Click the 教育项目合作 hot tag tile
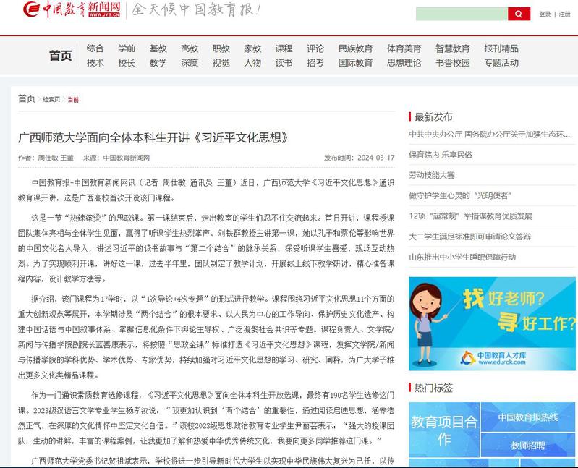Image resolution: width=578 pixels, height=468 pixels. (444, 430)
